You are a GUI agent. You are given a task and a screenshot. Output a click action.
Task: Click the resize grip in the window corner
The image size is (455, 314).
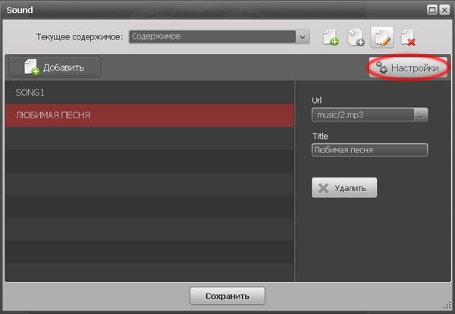(448, 307)
